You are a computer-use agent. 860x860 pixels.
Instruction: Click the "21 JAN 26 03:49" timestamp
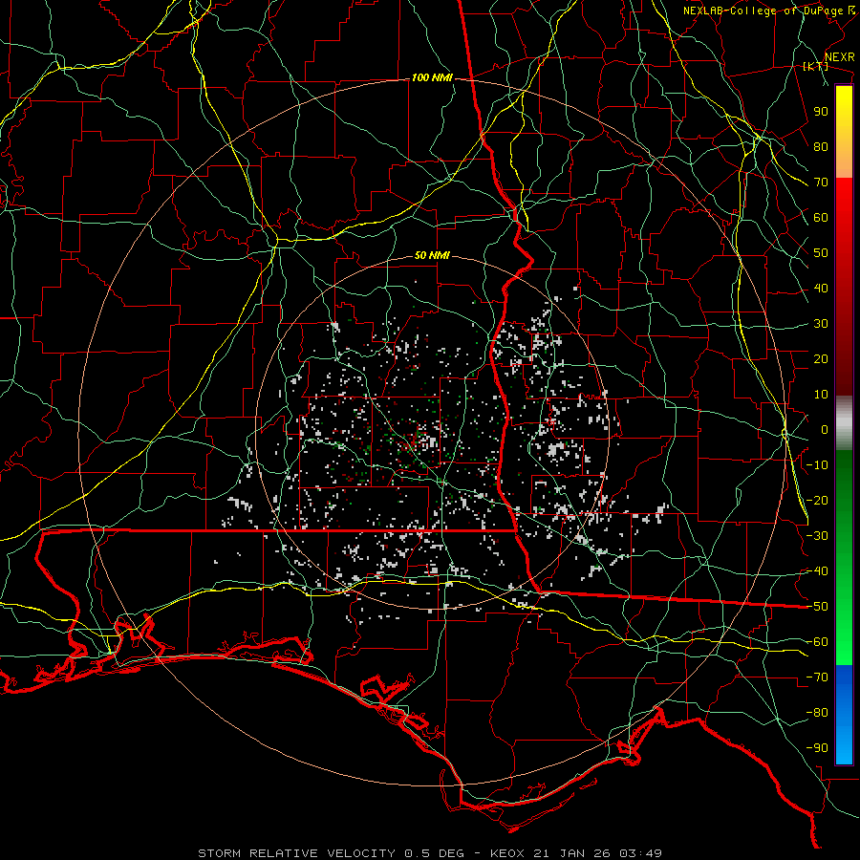(597, 853)
